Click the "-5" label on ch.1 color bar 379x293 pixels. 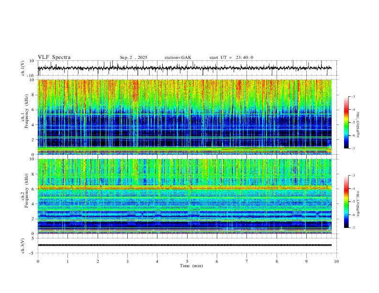pyautogui.click(x=353, y=123)
